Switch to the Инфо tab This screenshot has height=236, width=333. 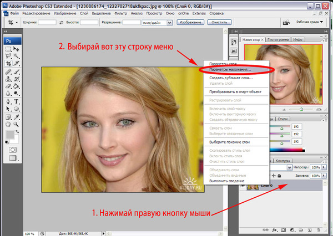coord(297,39)
